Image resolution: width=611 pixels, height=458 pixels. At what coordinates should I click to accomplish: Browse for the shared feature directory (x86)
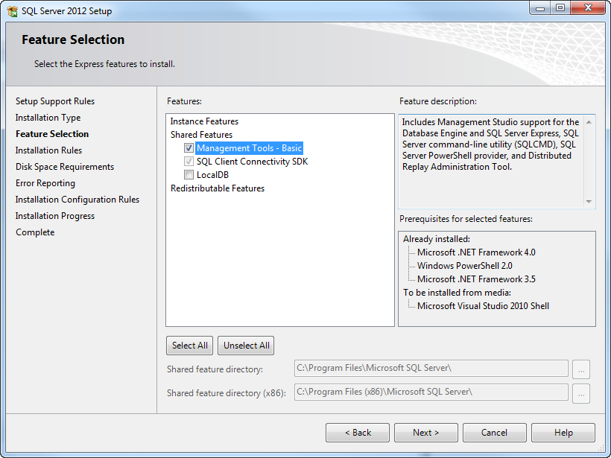(x=581, y=393)
